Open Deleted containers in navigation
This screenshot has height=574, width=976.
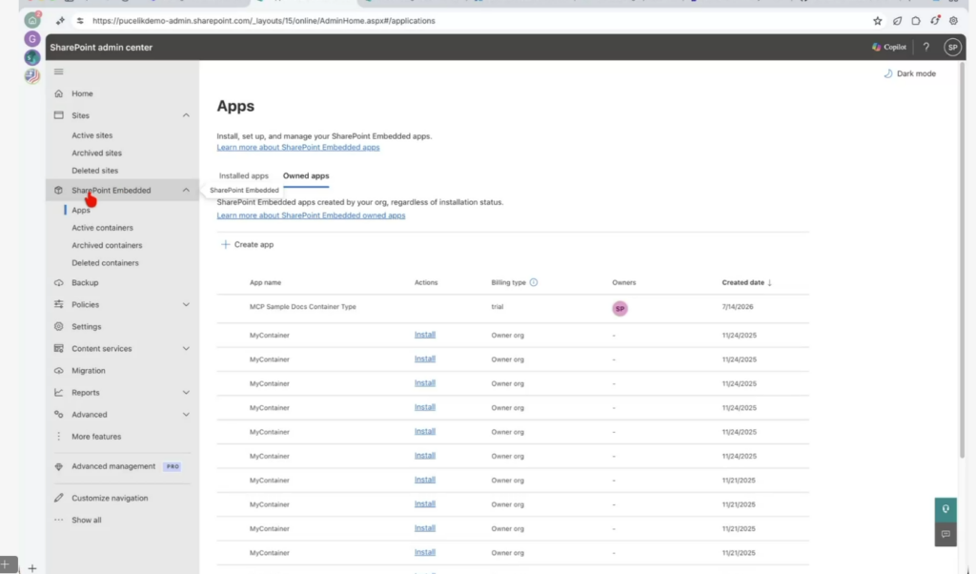coord(105,262)
